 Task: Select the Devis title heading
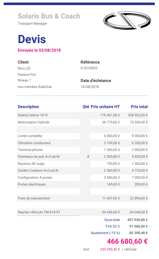(x=32, y=39)
